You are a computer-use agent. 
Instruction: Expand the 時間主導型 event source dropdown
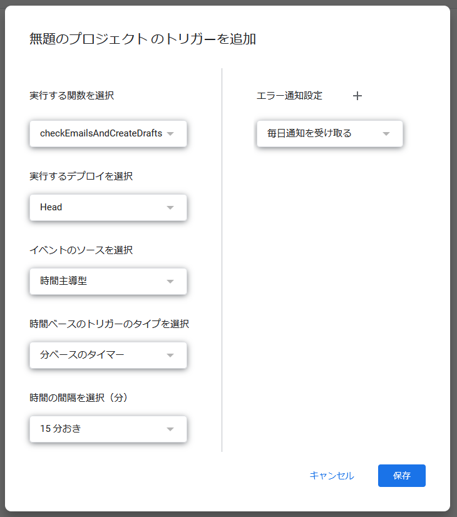[100, 281]
